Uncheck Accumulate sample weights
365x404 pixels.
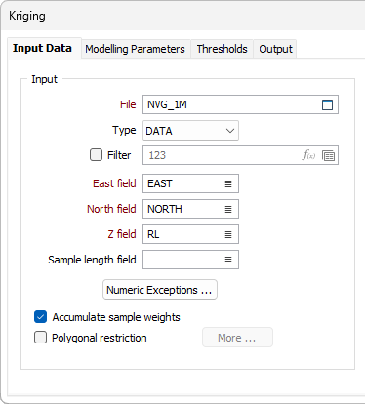pos(40,317)
